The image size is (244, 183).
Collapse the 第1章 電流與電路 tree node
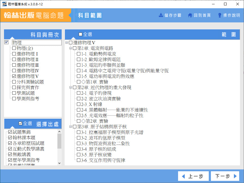coord(71,48)
